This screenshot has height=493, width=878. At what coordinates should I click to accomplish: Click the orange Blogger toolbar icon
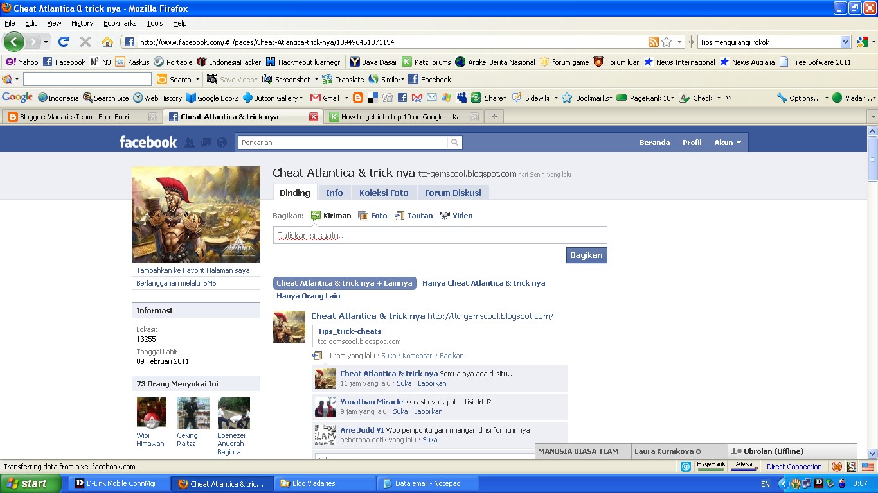pos(357,98)
